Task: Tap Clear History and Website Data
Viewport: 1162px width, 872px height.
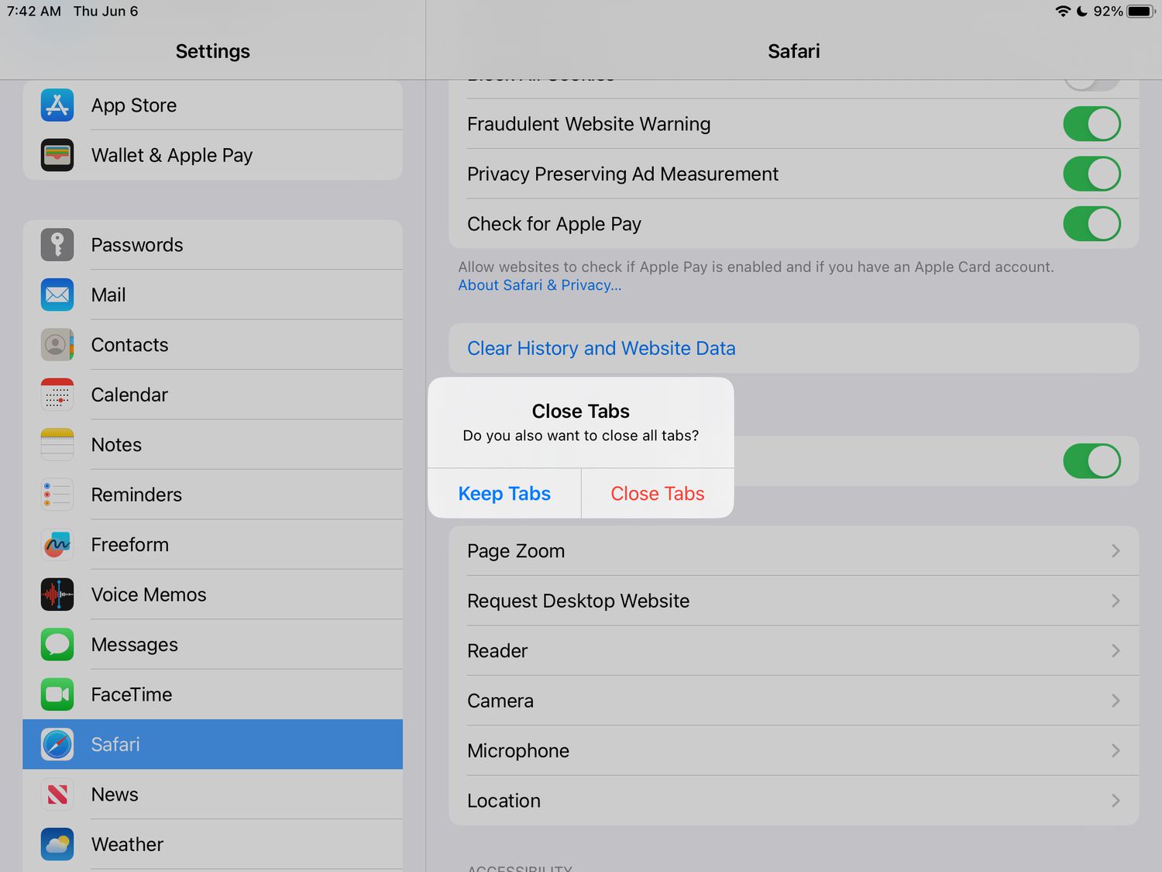Action: [601, 349]
